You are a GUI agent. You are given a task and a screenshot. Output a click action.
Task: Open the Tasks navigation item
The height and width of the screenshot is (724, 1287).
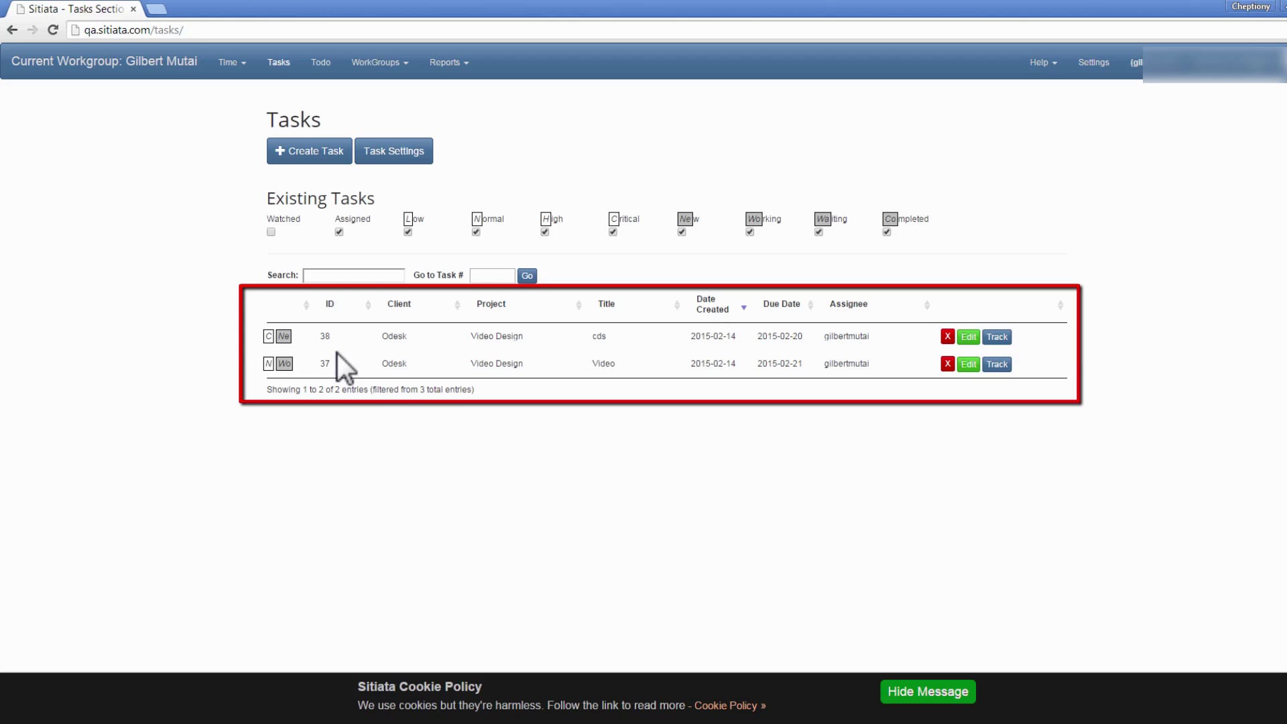[x=279, y=62]
